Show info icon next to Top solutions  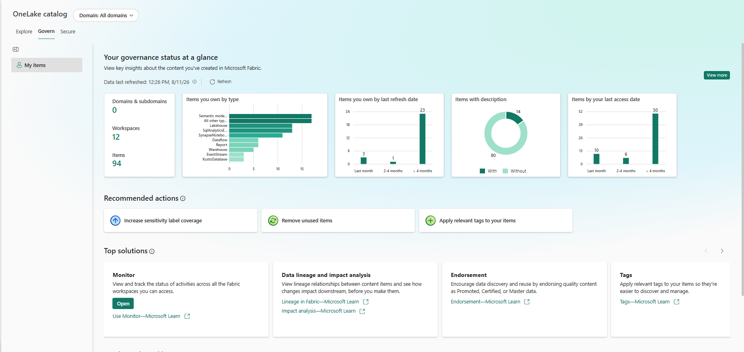[152, 251]
